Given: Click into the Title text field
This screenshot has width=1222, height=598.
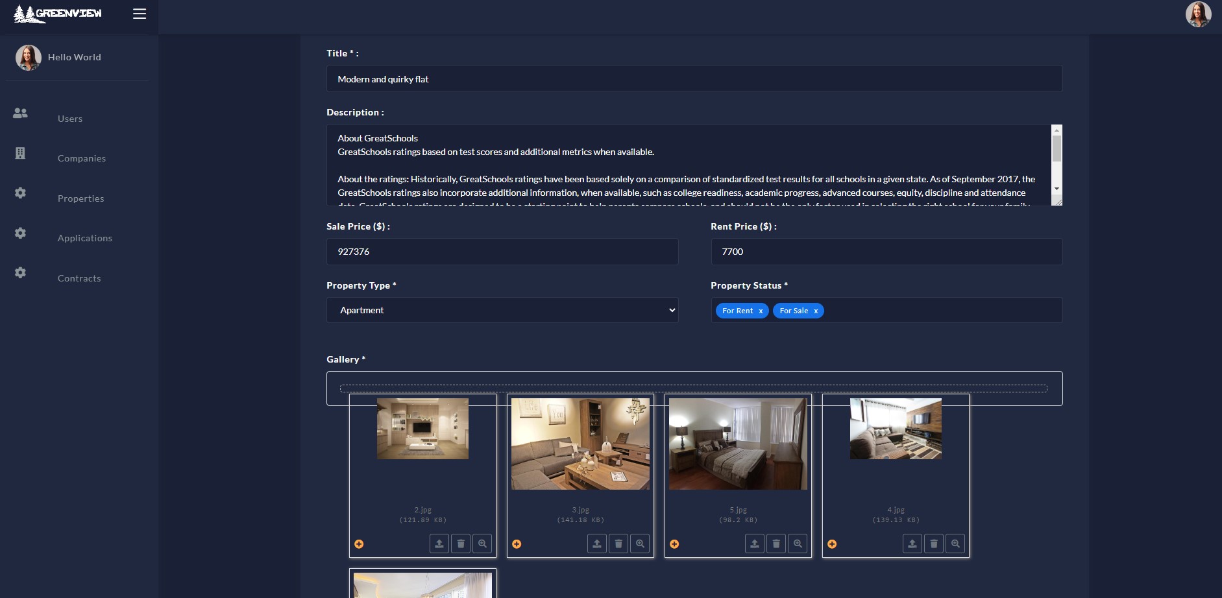Looking at the screenshot, I should (694, 79).
